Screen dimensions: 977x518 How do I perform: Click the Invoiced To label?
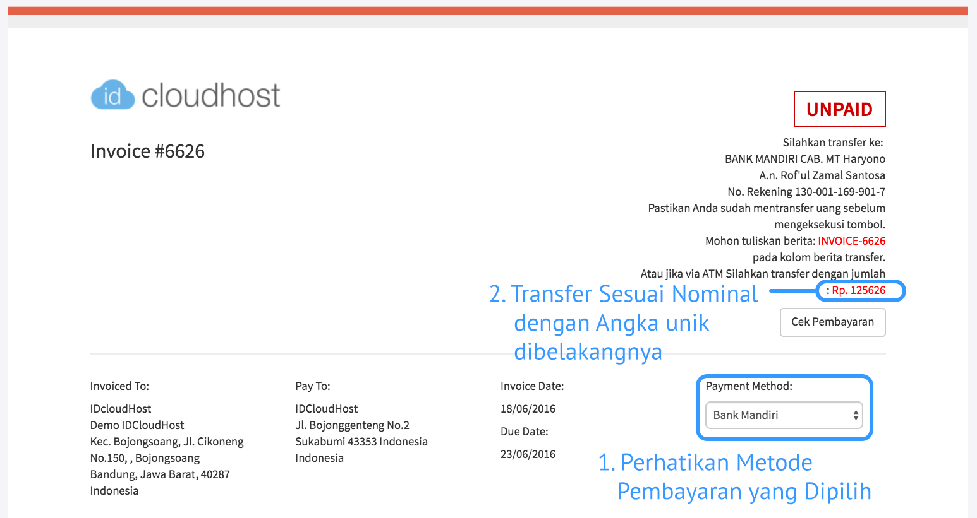click(x=119, y=386)
